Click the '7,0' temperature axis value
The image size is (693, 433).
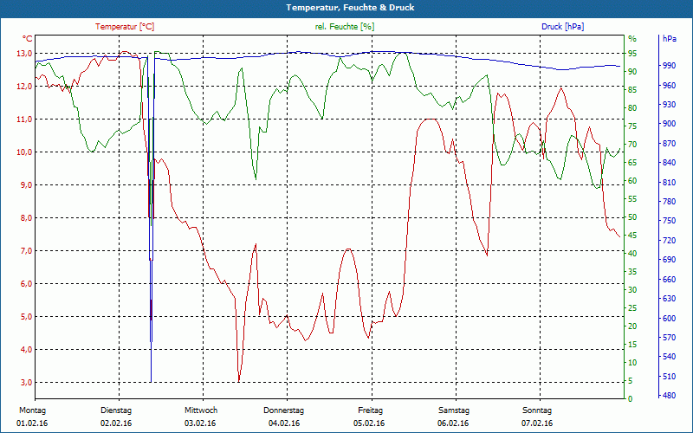click(26, 251)
